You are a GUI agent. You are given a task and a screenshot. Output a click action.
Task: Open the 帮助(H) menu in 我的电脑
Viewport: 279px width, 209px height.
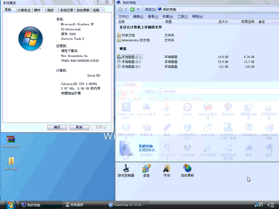(x=197, y=17)
